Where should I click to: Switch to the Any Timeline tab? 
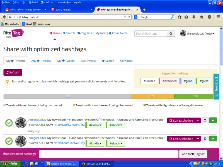pos(41,61)
